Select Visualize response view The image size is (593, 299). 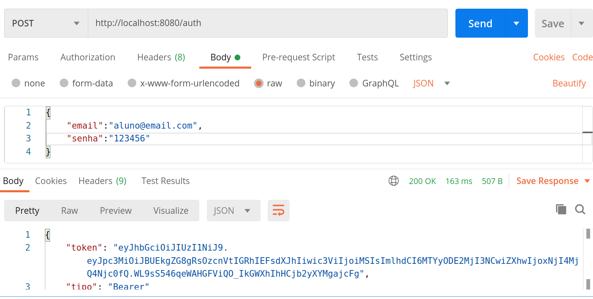(171, 210)
